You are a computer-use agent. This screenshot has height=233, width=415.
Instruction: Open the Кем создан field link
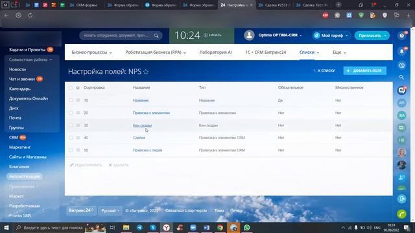(142, 126)
